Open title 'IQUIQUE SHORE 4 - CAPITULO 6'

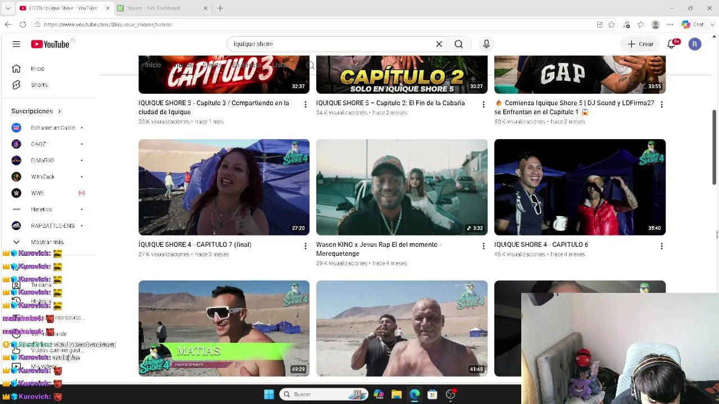tap(541, 245)
